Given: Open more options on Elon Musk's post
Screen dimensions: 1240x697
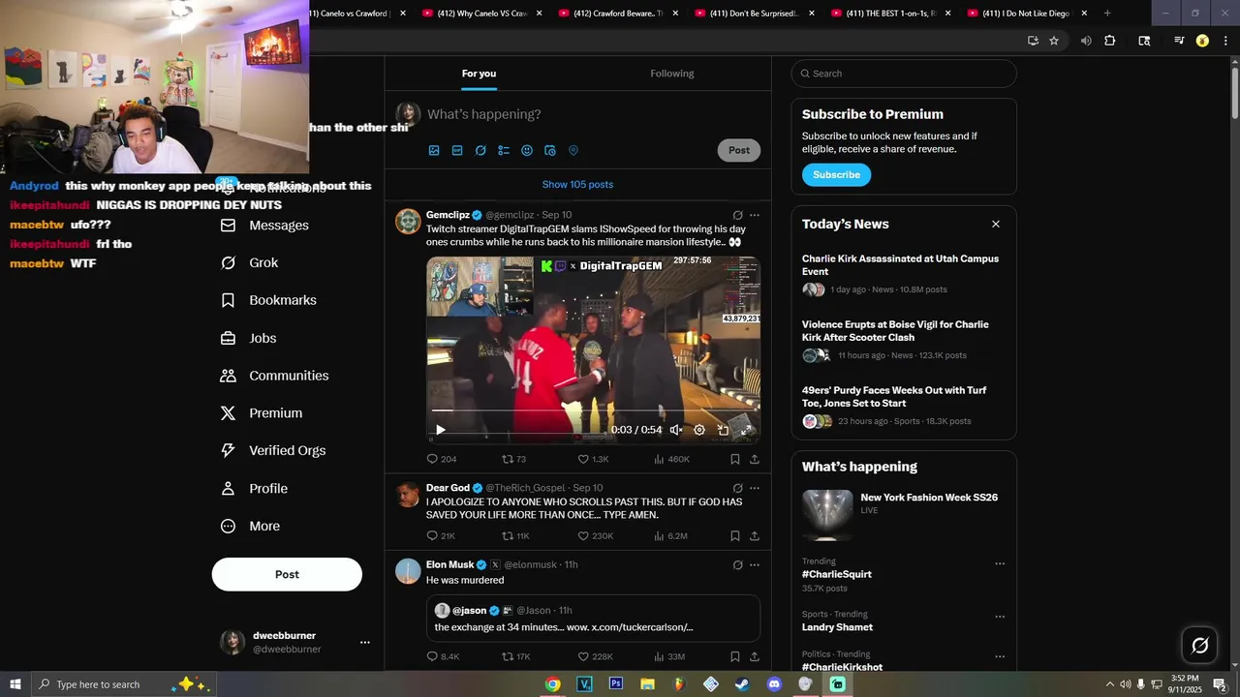Looking at the screenshot, I should pos(755,564).
